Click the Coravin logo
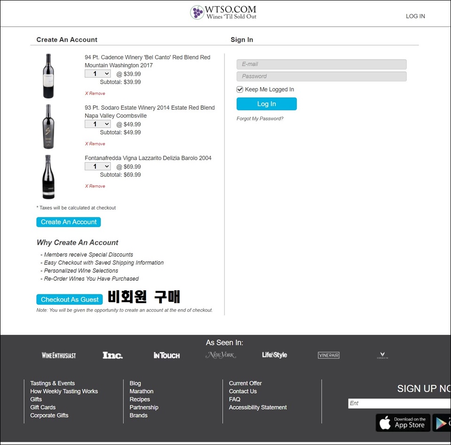The width and height of the screenshot is (451, 445). (382, 355)
